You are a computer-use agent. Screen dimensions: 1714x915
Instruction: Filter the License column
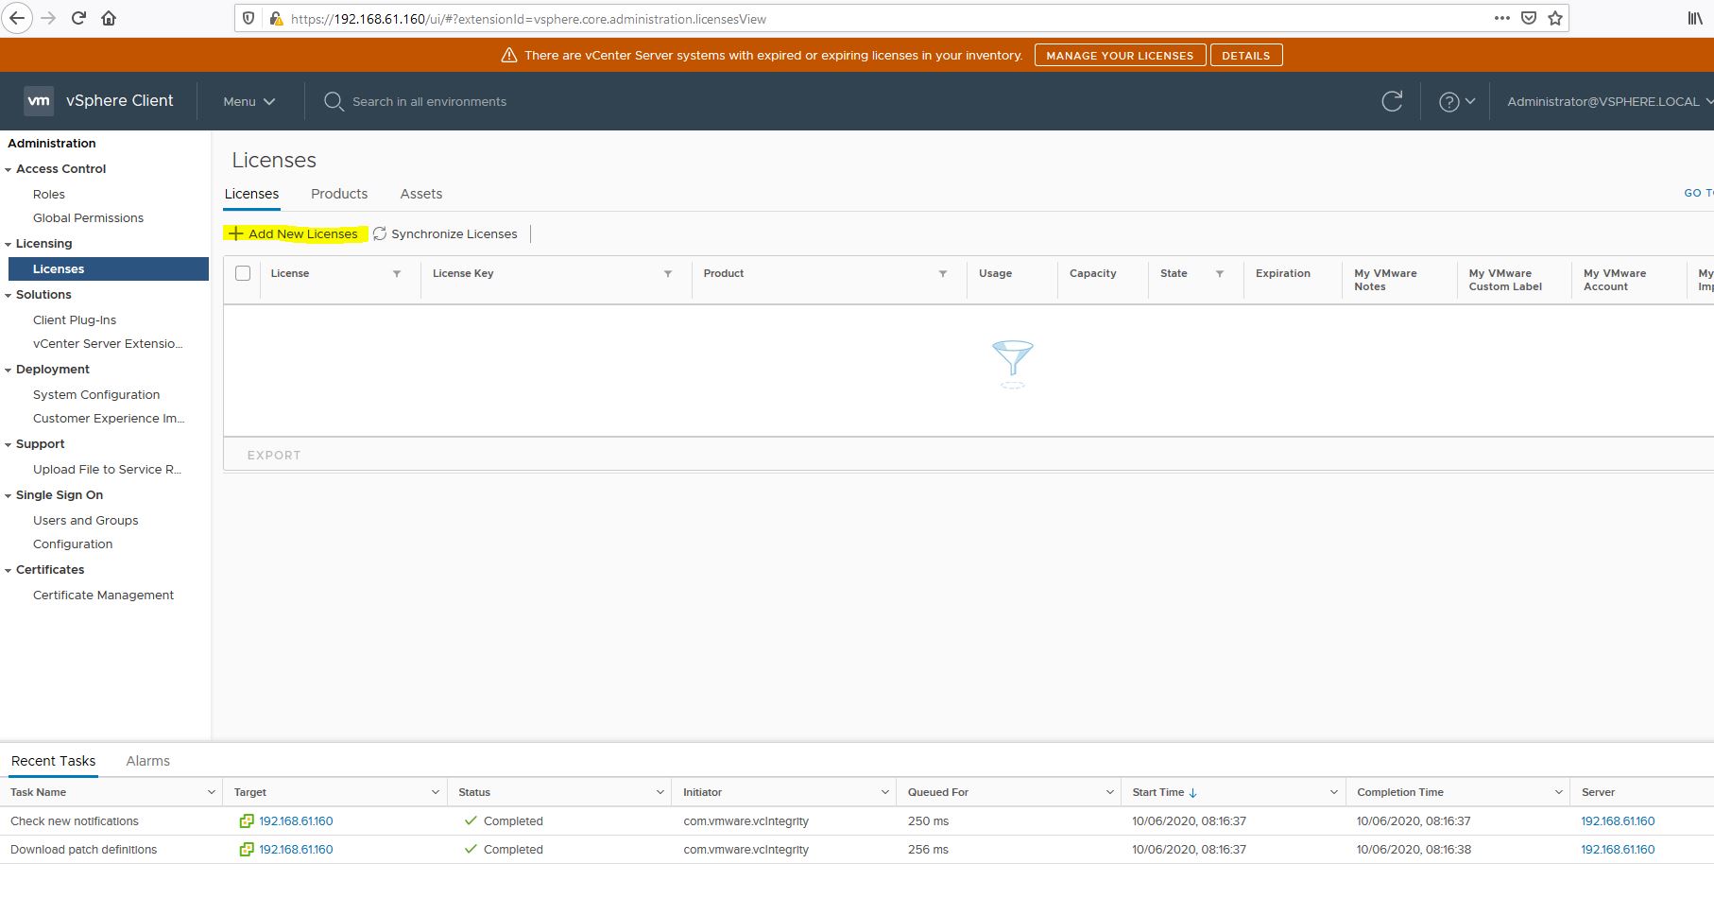click(397, 274)
